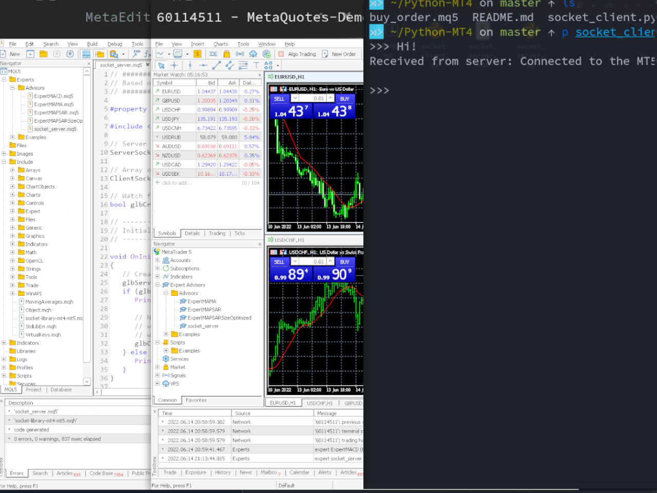Switch to the Project tab in MetaEditor navigator

pyautogui.click(x=34, y=390)
